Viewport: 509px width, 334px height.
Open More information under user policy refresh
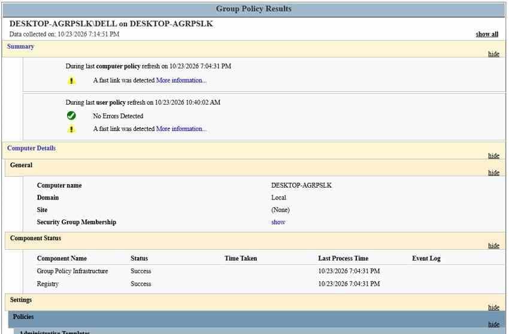(x=181, y=129)
